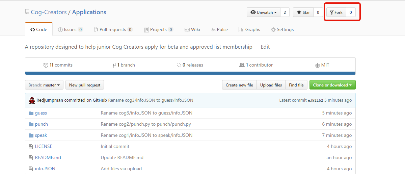Click the stargazers count 0
Viewport: 405px width, 176px height.
tap(318, 12)
